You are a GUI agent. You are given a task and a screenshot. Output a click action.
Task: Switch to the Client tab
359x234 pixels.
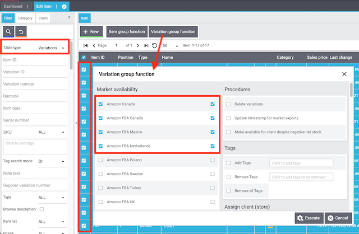click(43, 18)
